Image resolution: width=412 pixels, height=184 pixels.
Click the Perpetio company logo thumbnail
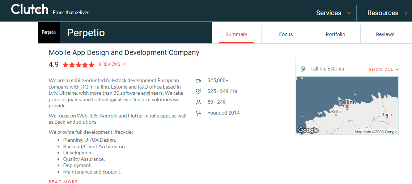49,33
